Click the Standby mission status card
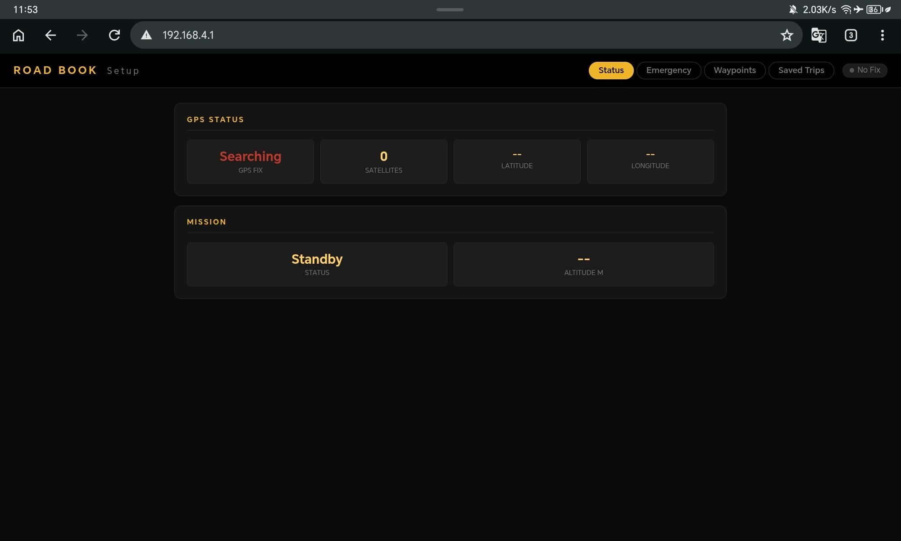This screenshot has width=901, height=541. pyautogui.click(x=317, y=264)
